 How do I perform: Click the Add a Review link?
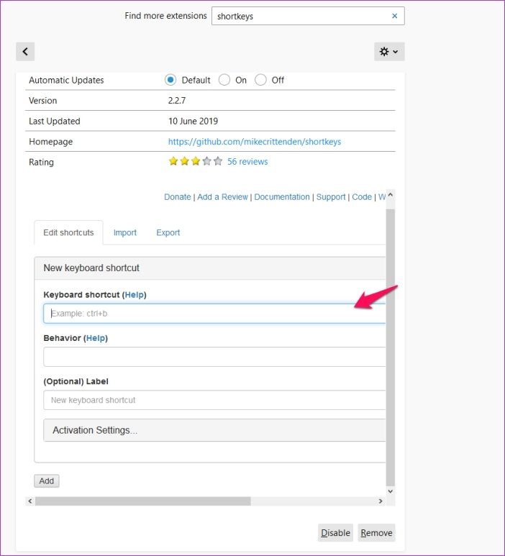pos(222,197)
